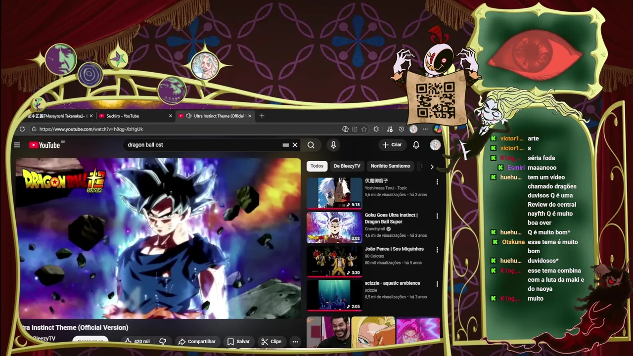Open Goku Goes Ultra Instinct thumbnail
The height and width of the screenshot is (356, 633).
coord(334,227)
